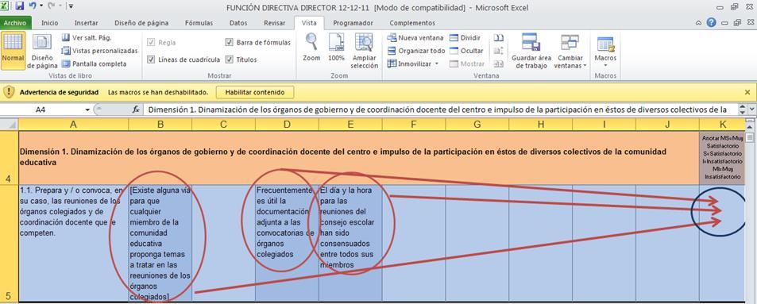Viewport: 757px width, 304px height.
Task: Switch to the Inicio tab
Action: coord(50,23)
